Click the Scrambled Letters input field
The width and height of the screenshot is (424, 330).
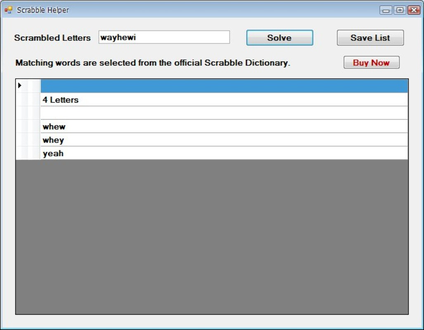[164, 37]
